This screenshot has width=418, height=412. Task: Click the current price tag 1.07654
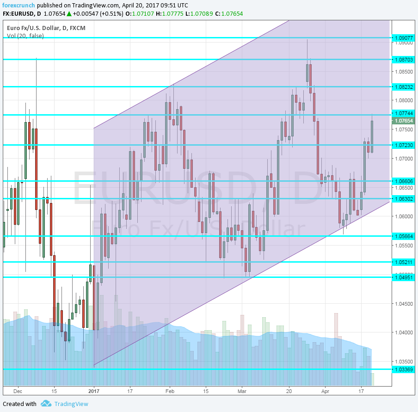[x=402, y=121]
